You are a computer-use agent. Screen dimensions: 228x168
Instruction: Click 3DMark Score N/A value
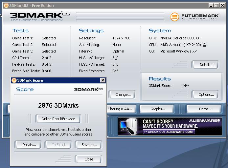click(x=186, y=86)
